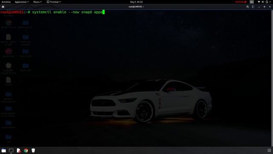Open the terminal three-dot menu
Image resolution: width=273 pixels, height=154 pixels.
coord(253,7)
